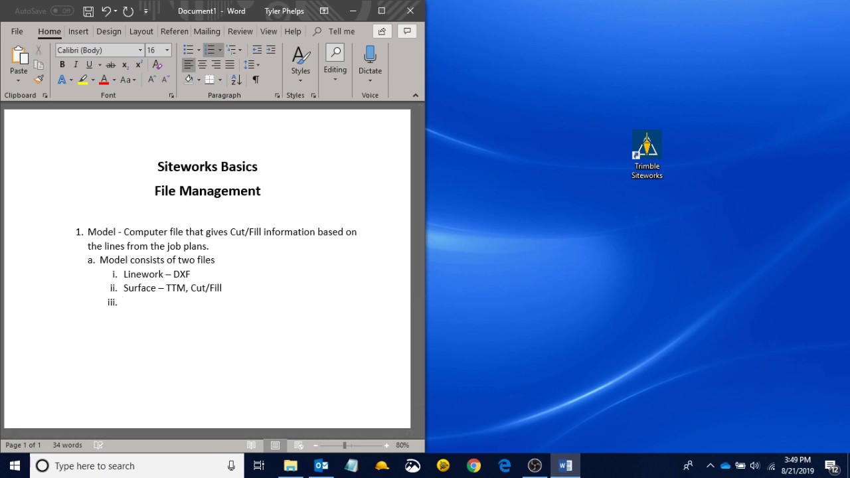Open File Explorer from the taskbar

[x=290, y=465]
